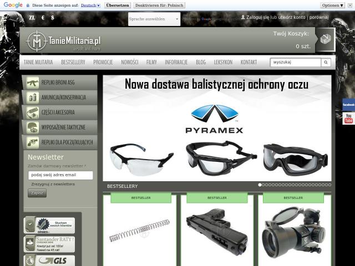Image resolution: width=355 pixels, height=266 pixels.
Task: Open the Promocje menu item
Action: 103,62
